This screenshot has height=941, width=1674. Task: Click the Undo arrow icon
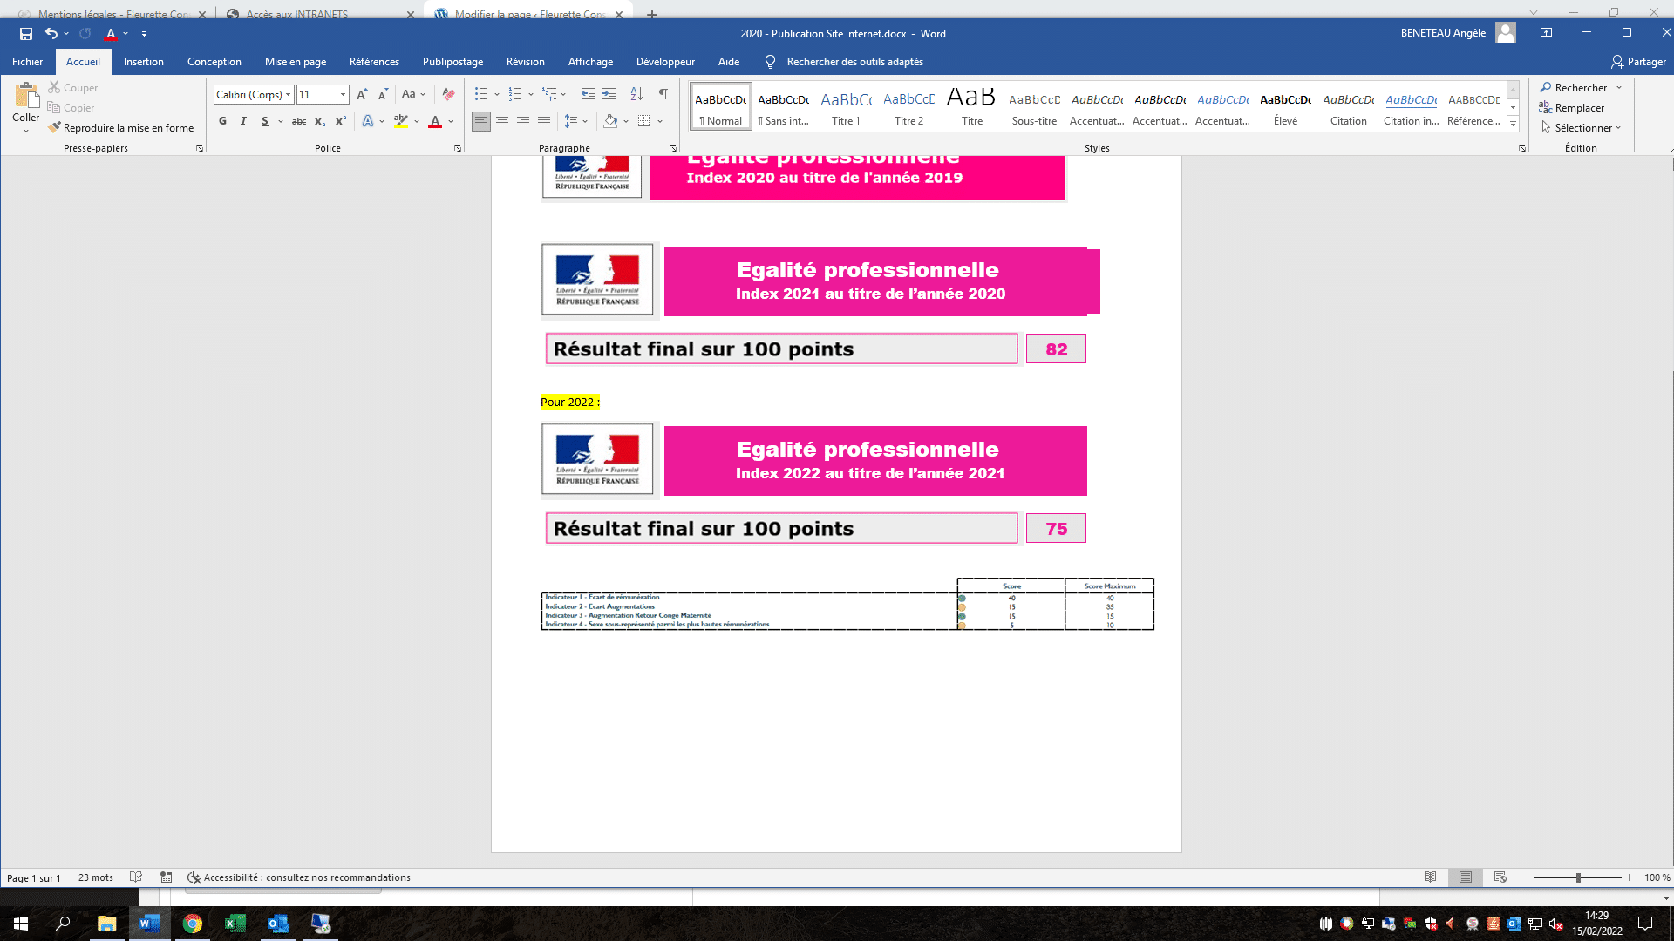click(x=51, y=34)
